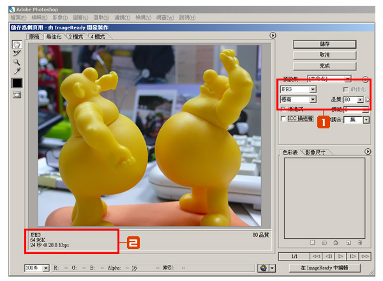Select the Zoom tool
The height and width of the screenshot is (281, 383).
[17, 63]
